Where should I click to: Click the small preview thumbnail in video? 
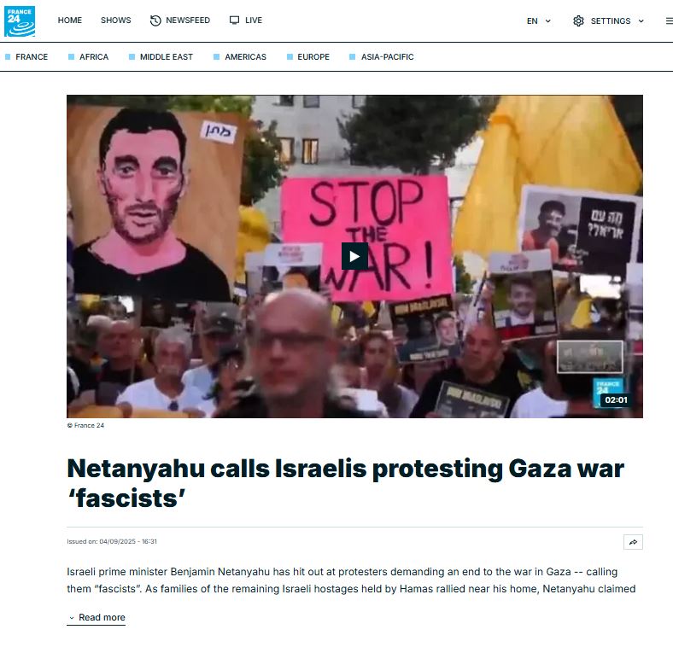point(590,357)
